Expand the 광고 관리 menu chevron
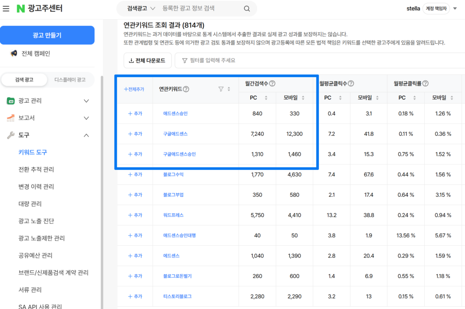 pyautogui.click(x=86, y=101)
